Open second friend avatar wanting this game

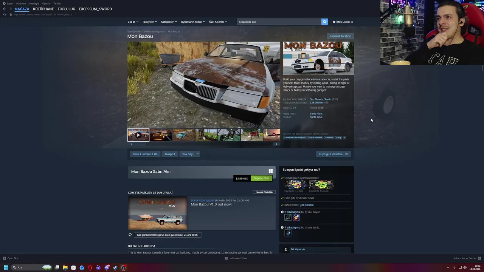coord(296,217)
